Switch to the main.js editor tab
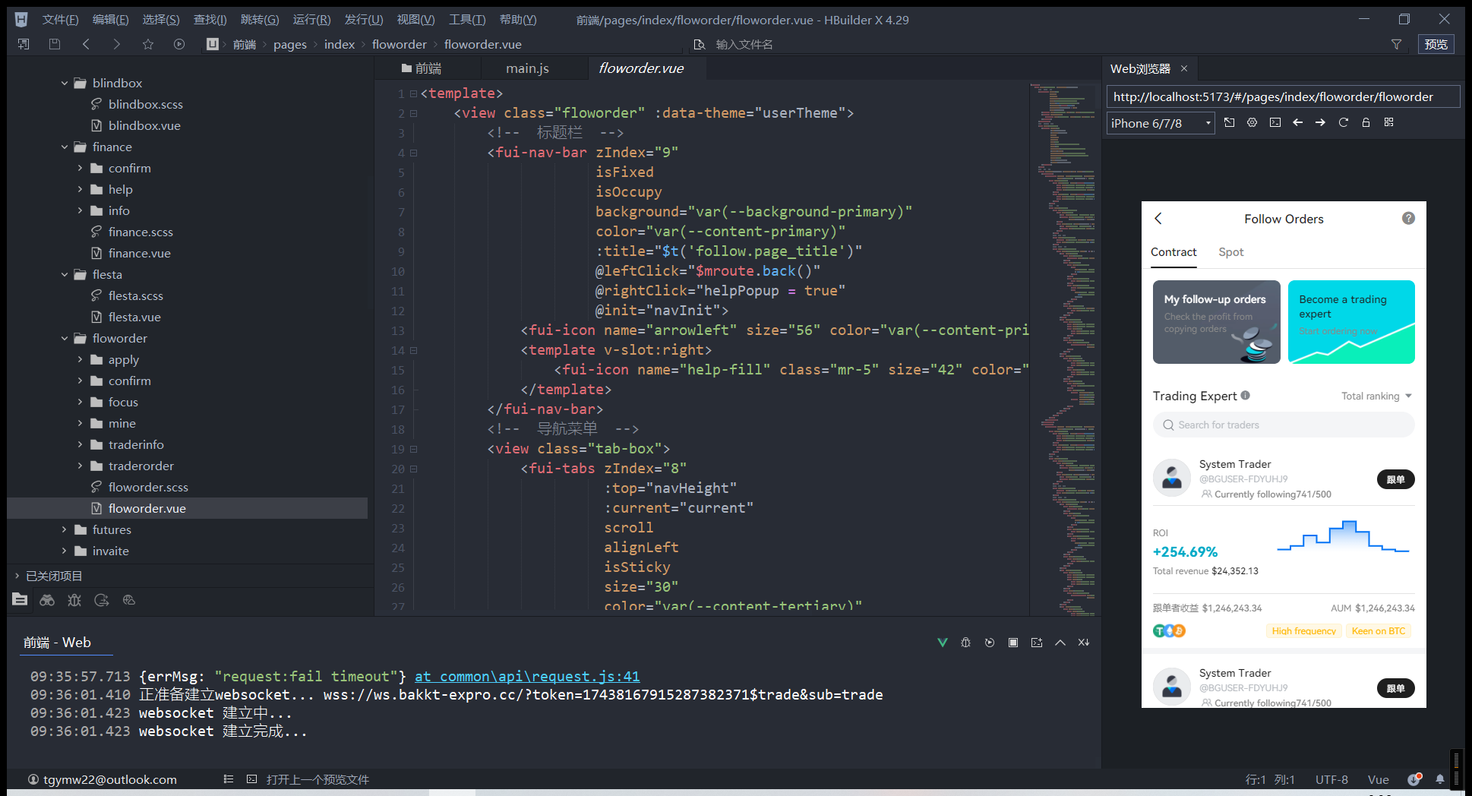This screenshot has height=796, width=1472. 527,68
